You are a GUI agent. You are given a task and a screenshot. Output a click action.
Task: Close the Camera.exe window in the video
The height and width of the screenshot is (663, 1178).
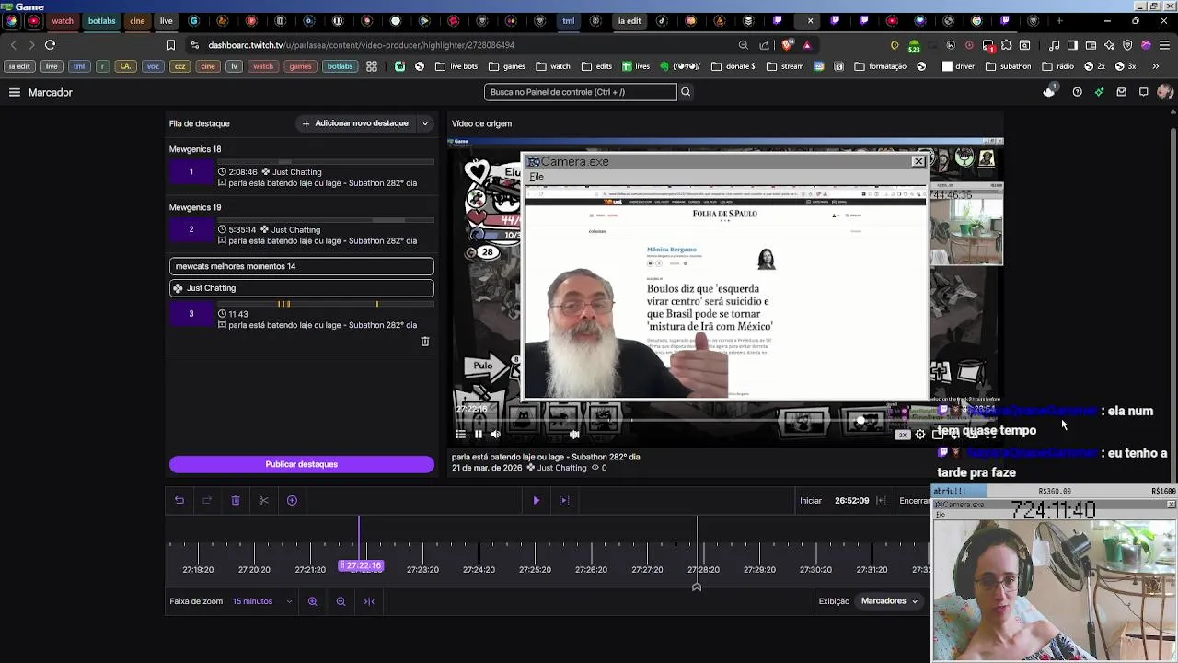(x=918, y=162)
